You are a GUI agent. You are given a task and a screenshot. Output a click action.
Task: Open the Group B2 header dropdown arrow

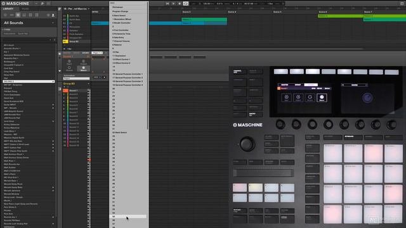point(89,84)
